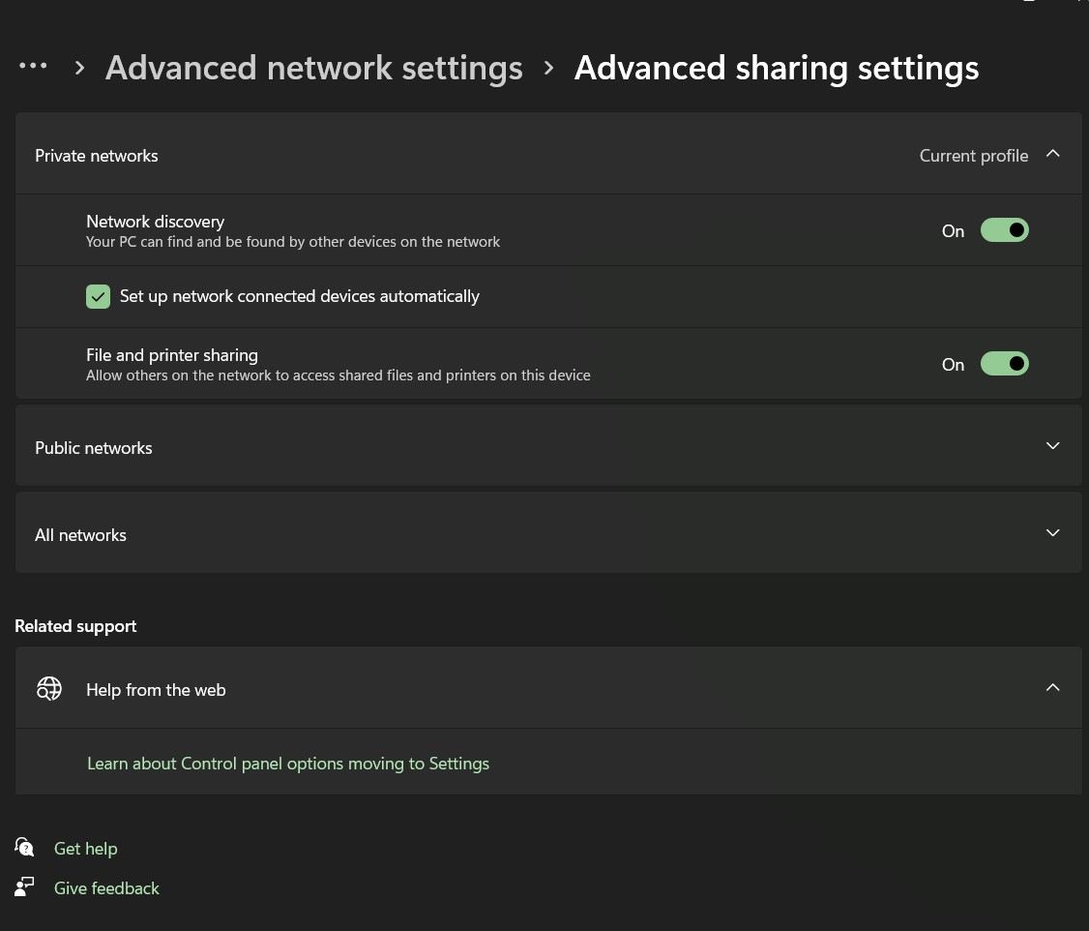Open the Give feedback link
This screenshot has width=1089, height=931.
[x=106, y=888]
